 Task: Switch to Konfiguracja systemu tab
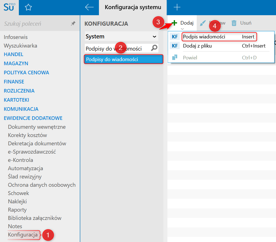[x=133, y=7]
